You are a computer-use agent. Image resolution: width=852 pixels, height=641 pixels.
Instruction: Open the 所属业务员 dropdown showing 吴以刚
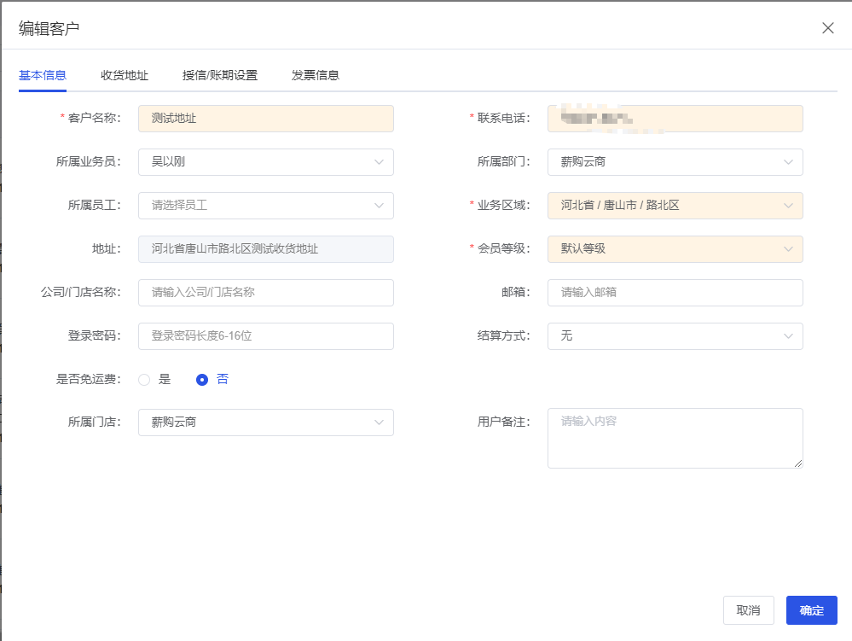pyautogui.click(x=264, y=162)
